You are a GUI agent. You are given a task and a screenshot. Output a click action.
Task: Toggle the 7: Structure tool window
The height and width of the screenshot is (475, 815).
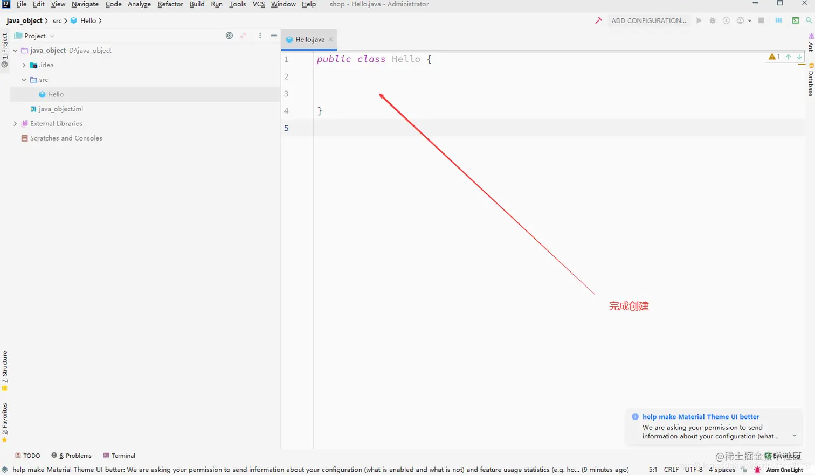pos(5,371)
